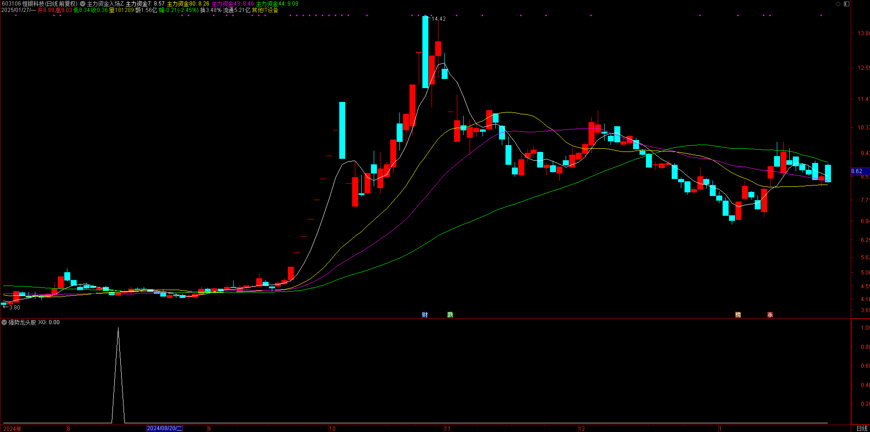Click the month 10 marker on the time axis
The width and height of the screenshot is (870, 432).
[x=332, y=428]
